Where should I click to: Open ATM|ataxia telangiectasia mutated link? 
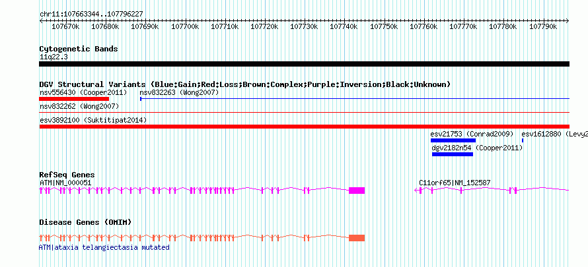click(x=104, y=248)
